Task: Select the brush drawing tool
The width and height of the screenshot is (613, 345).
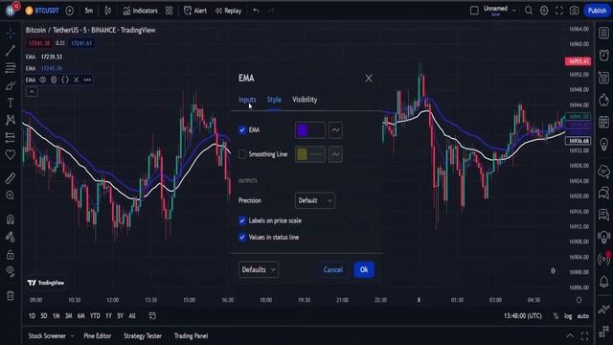Action: tap(11, 85)
